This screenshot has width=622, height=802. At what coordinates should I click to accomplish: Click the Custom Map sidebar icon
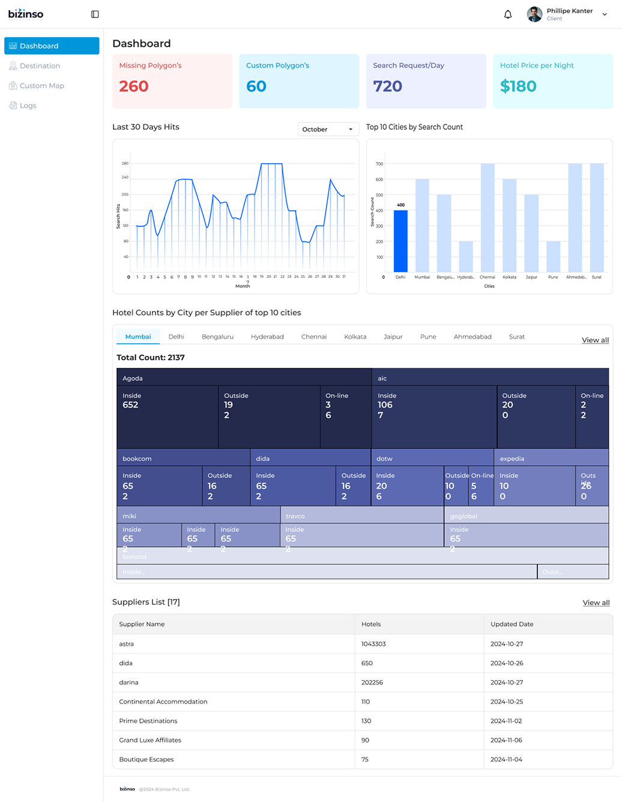[x=13, y=85]
